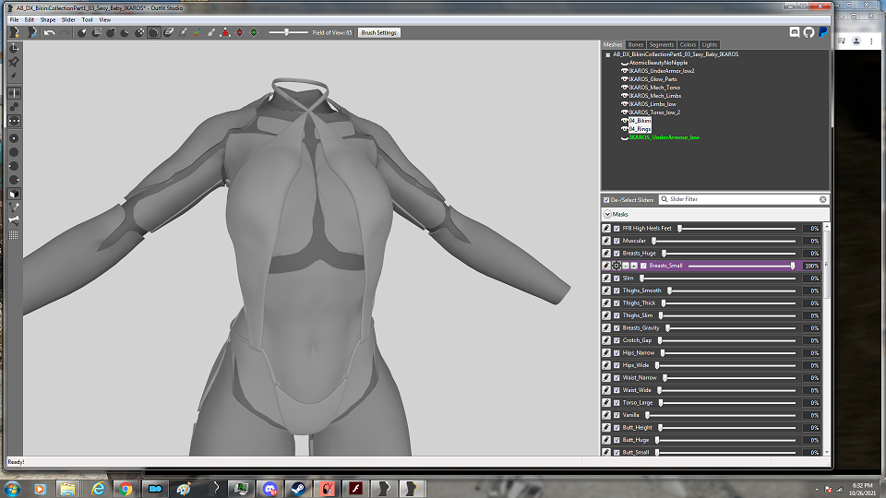Click the Brush Settings button
The height and width of the screenshot is (498, 886).
[x=379, y=33]
